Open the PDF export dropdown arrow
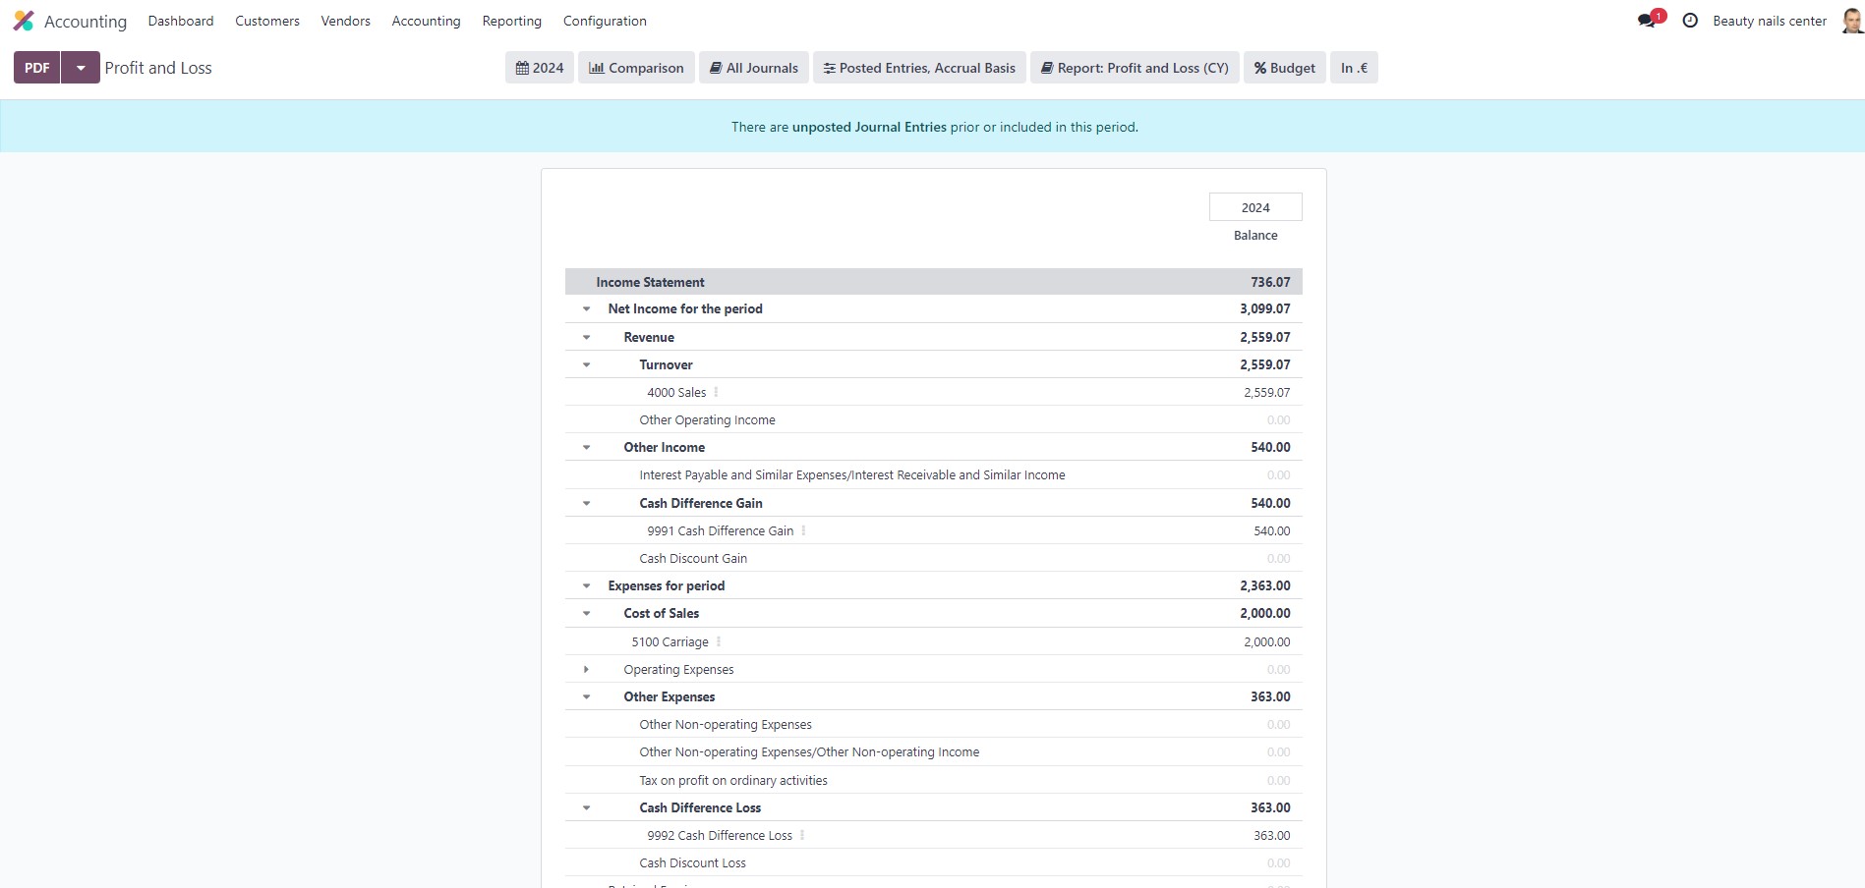The width and height of the screenshot is (1865, 888). (x=81, y=68)
